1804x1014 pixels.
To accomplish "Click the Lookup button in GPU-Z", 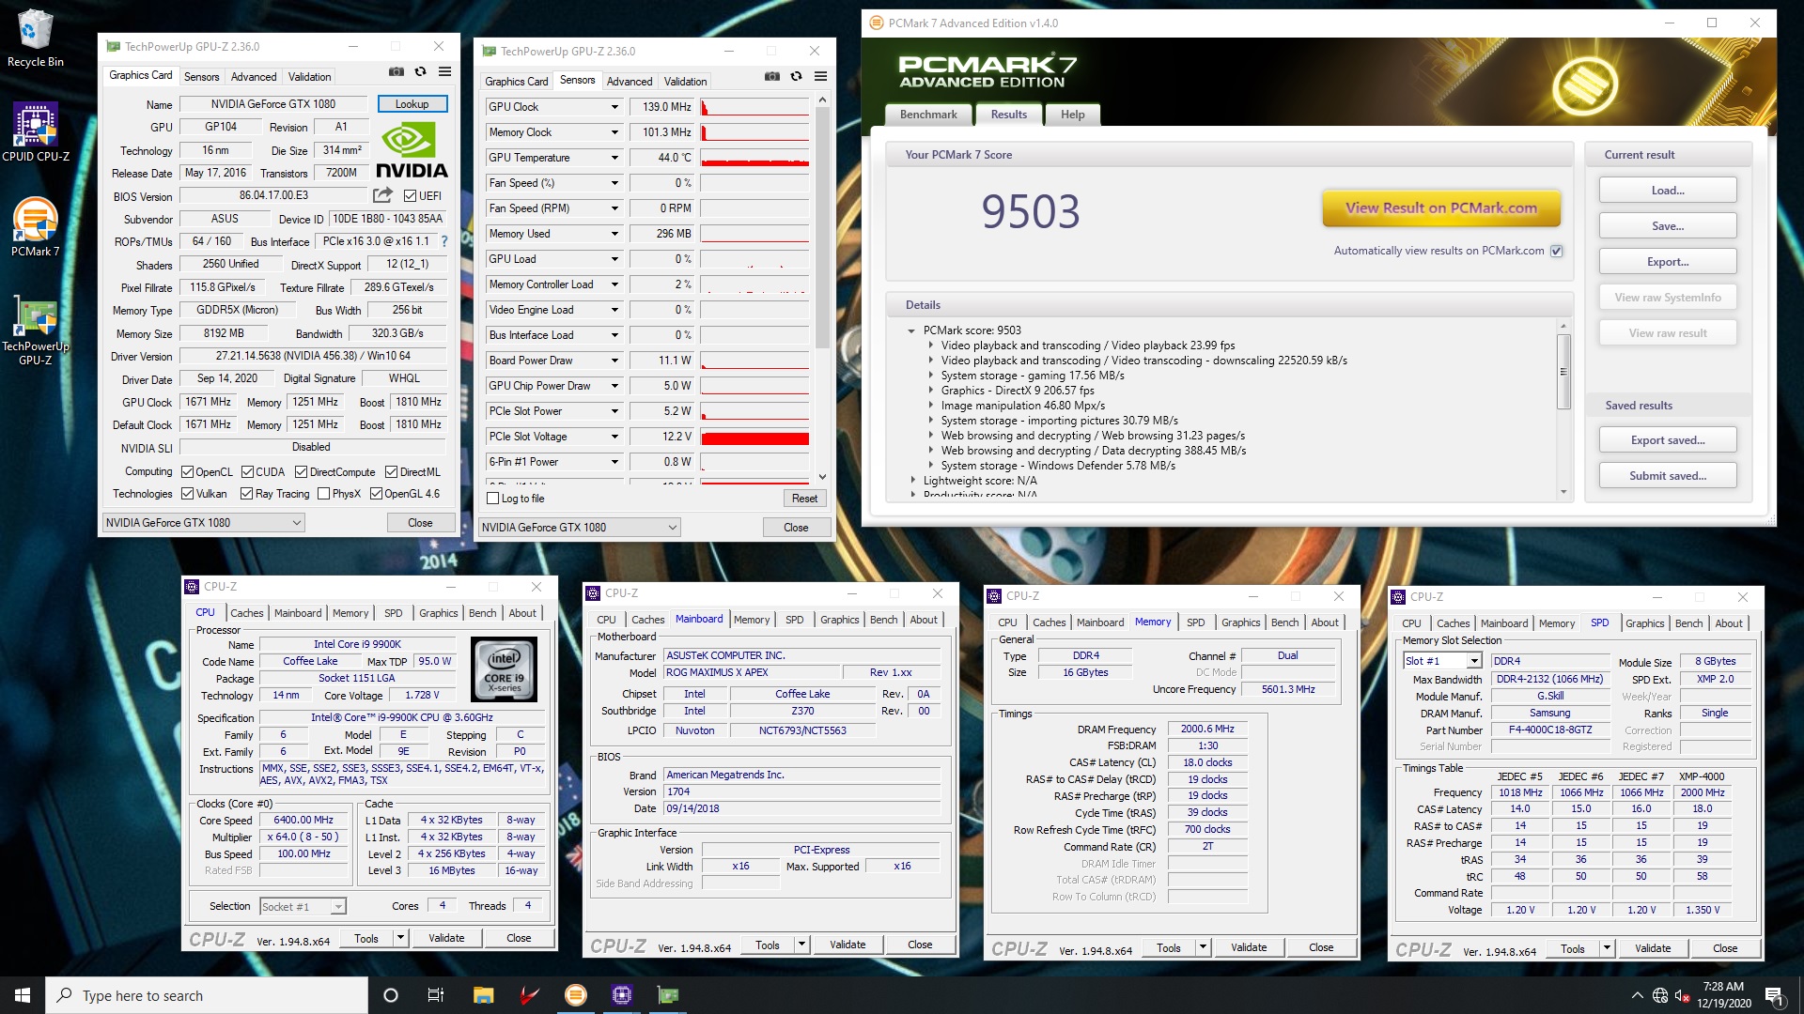I will coord(412,104).
